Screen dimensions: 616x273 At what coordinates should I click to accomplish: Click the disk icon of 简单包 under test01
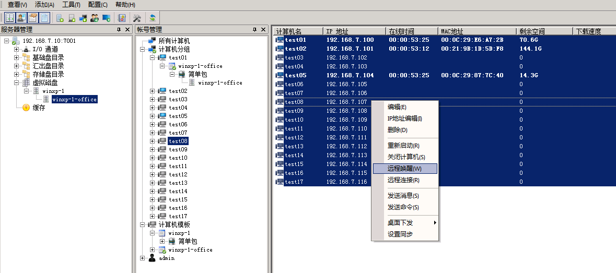coord(182,74)
